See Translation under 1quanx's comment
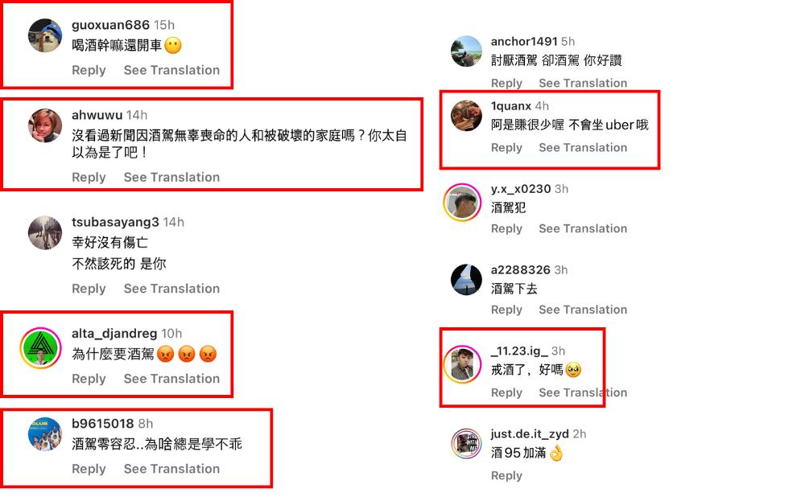The image size is (805, 501). [x=583, y=148]
